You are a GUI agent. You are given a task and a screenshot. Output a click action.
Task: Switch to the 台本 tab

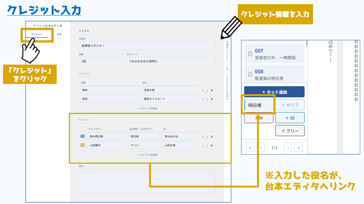pos(59,35)
